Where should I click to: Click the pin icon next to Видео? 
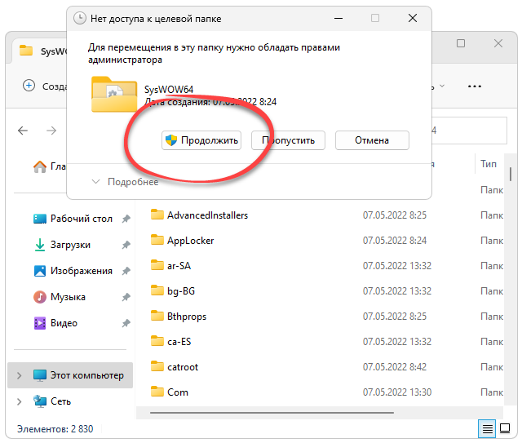(x=126, y=323)
